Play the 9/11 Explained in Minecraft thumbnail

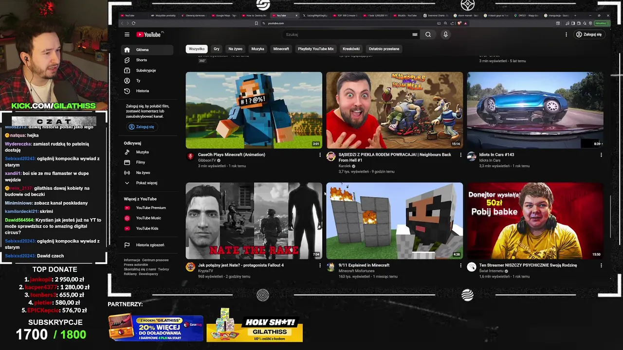[394, 221]
